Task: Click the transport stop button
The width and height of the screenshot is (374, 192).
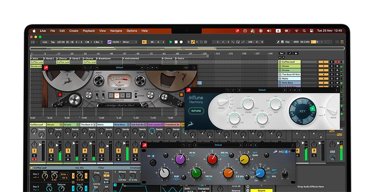Action: point(176,42)
